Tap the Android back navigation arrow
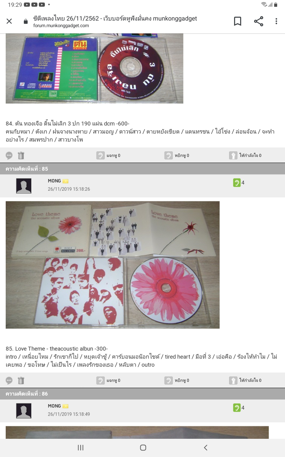The image size is (285, 457). coord(205,447)
